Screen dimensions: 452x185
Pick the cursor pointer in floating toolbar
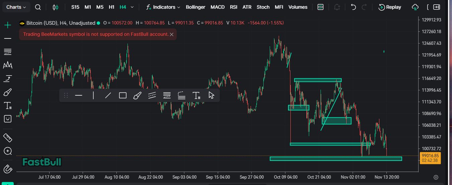211,96
